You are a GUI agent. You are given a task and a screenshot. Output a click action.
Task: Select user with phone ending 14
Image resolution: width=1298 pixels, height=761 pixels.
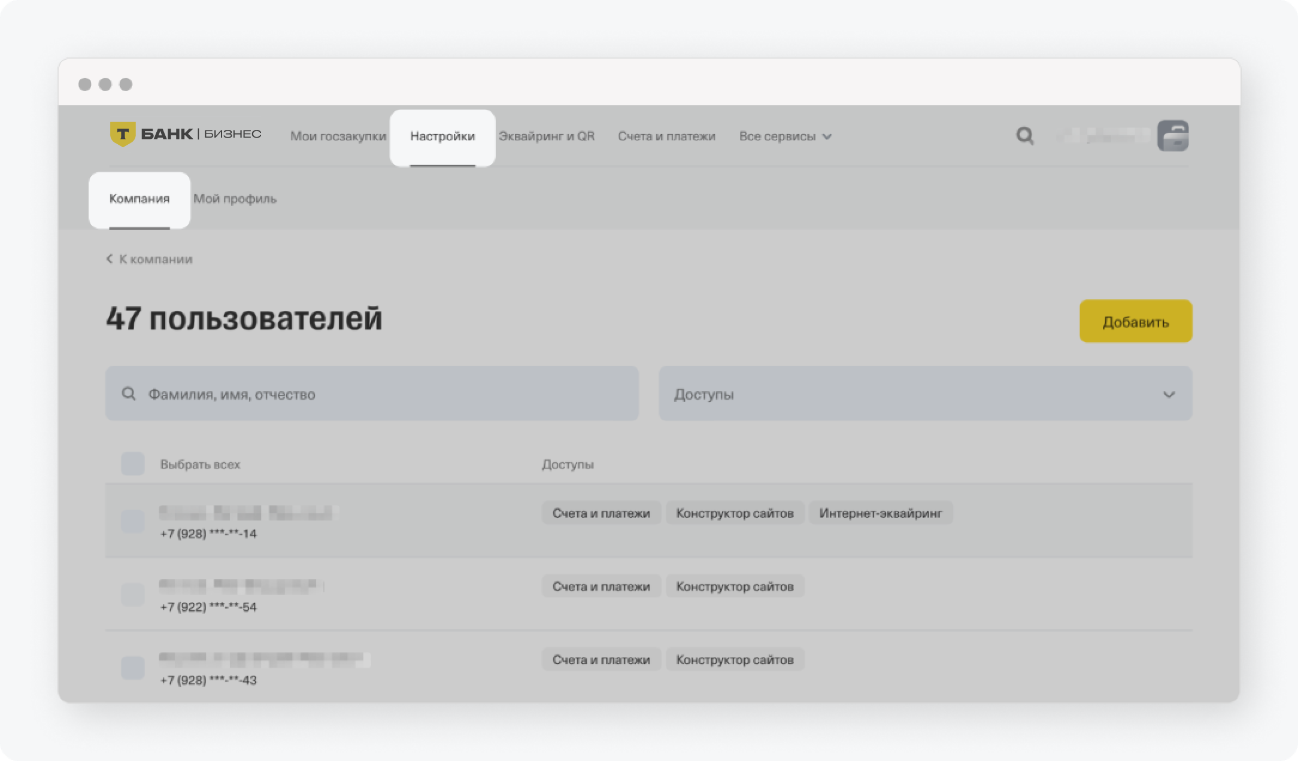tap(133, 521)
